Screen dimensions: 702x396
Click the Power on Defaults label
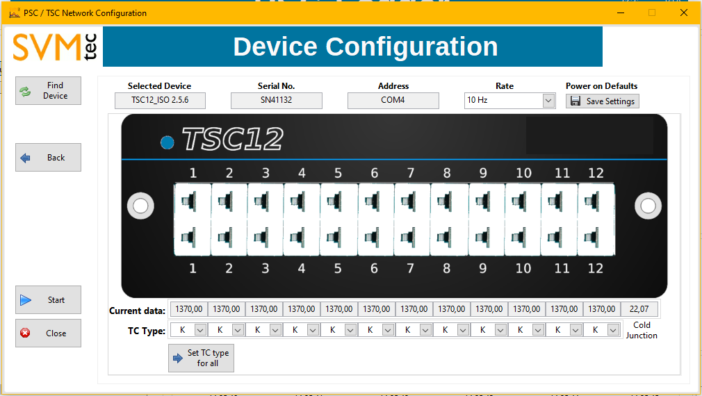tap(601, 86)
